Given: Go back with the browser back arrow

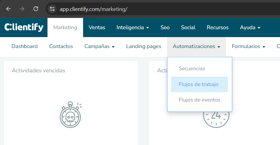Looking at the screenshot, I should [x=9, y=9].
